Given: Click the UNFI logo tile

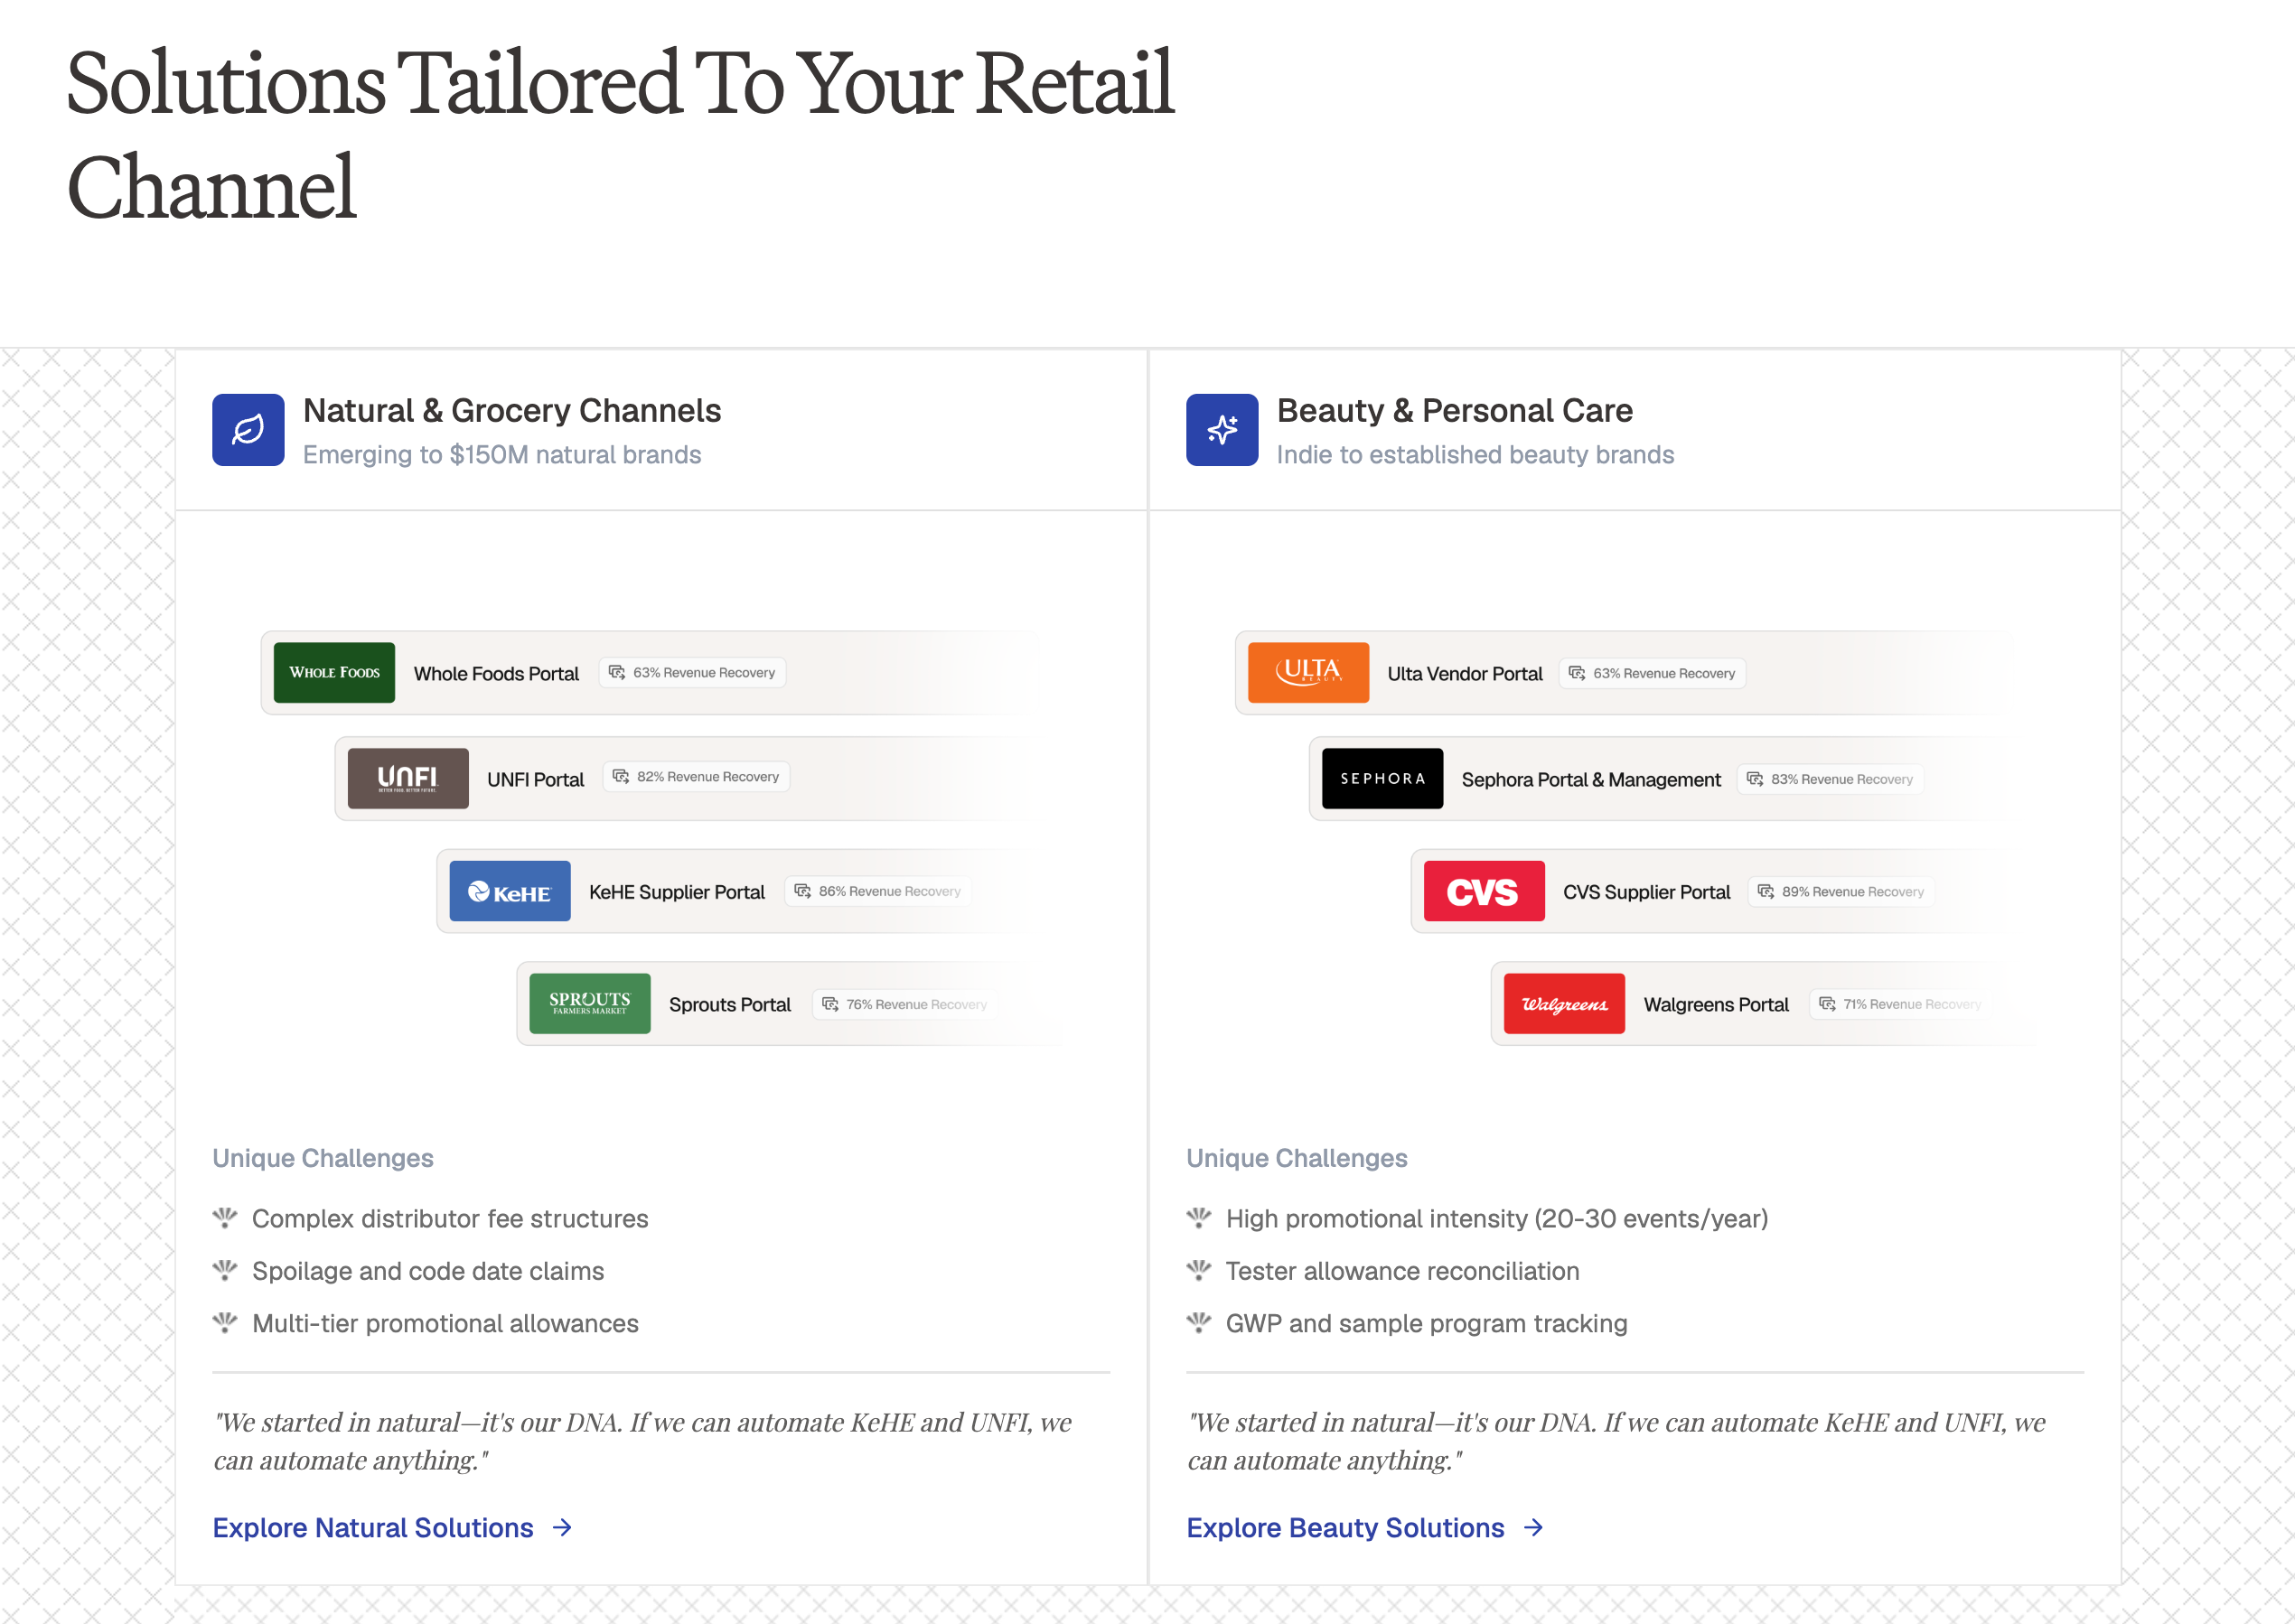Looking at the screenshot, I should coord(407,778).
